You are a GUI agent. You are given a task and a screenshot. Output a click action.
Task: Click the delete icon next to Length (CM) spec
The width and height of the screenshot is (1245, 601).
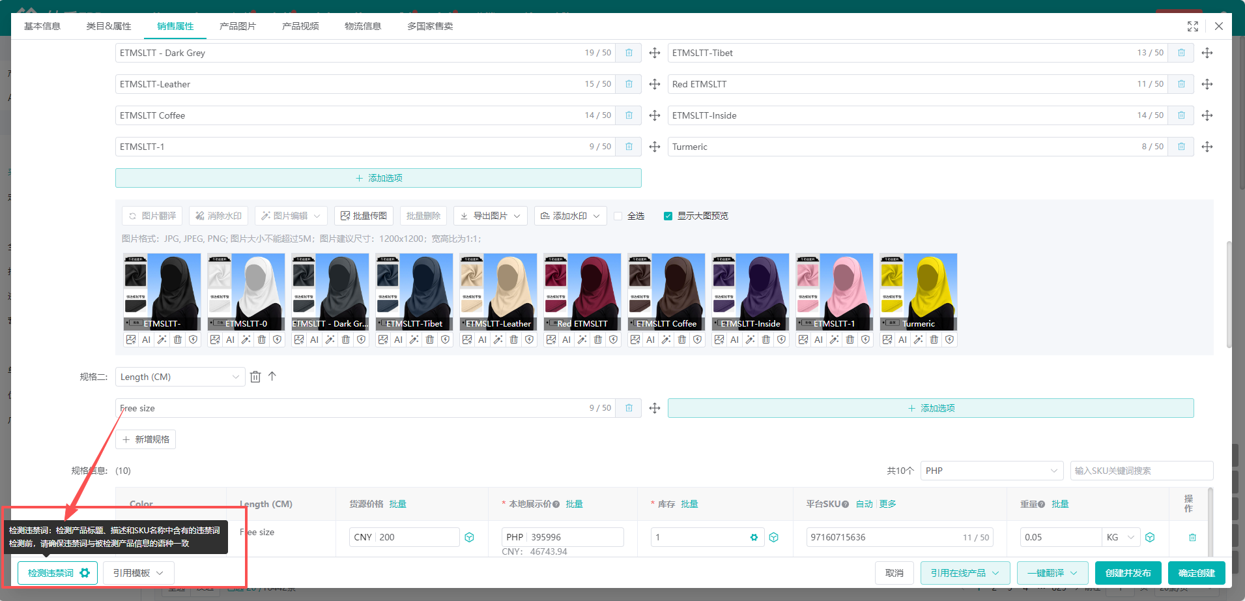[255, 377]
